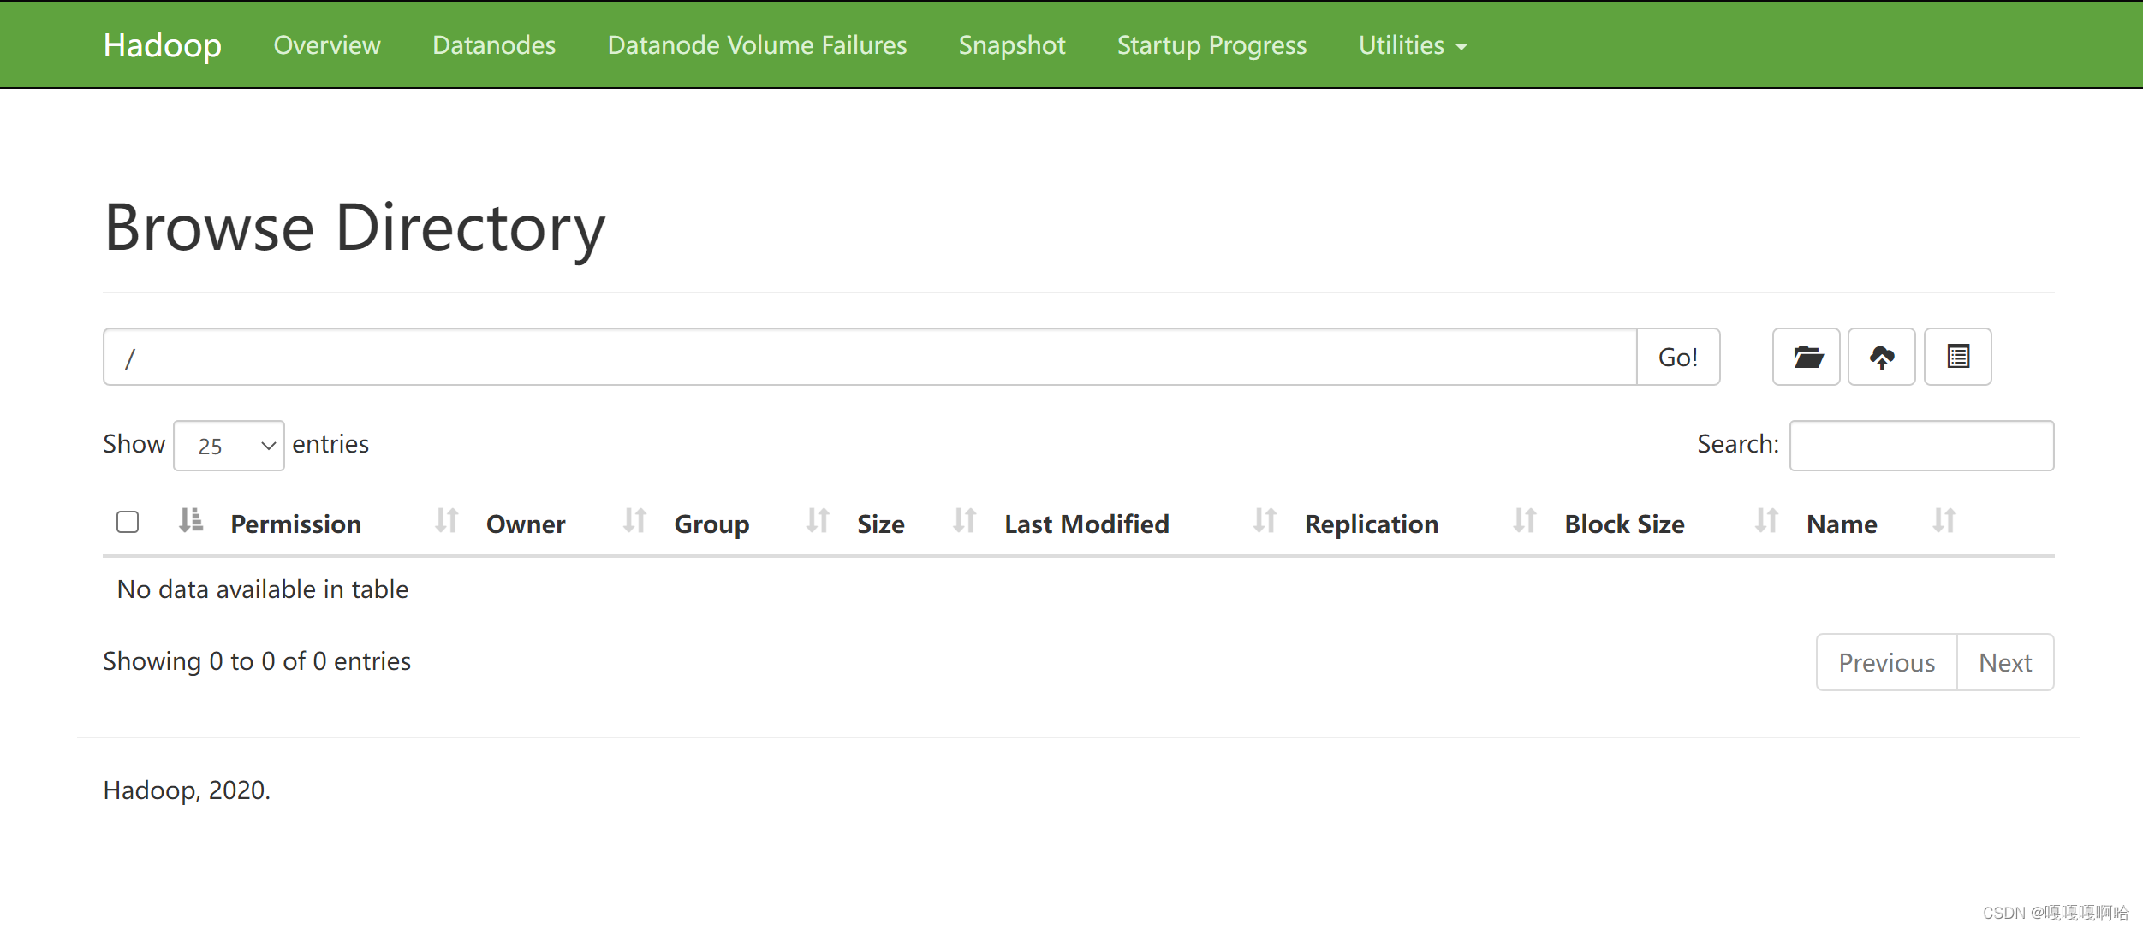Click the Previous pagination button
The width and height of the screenshot is (2143, 929).
point(1886,662)
